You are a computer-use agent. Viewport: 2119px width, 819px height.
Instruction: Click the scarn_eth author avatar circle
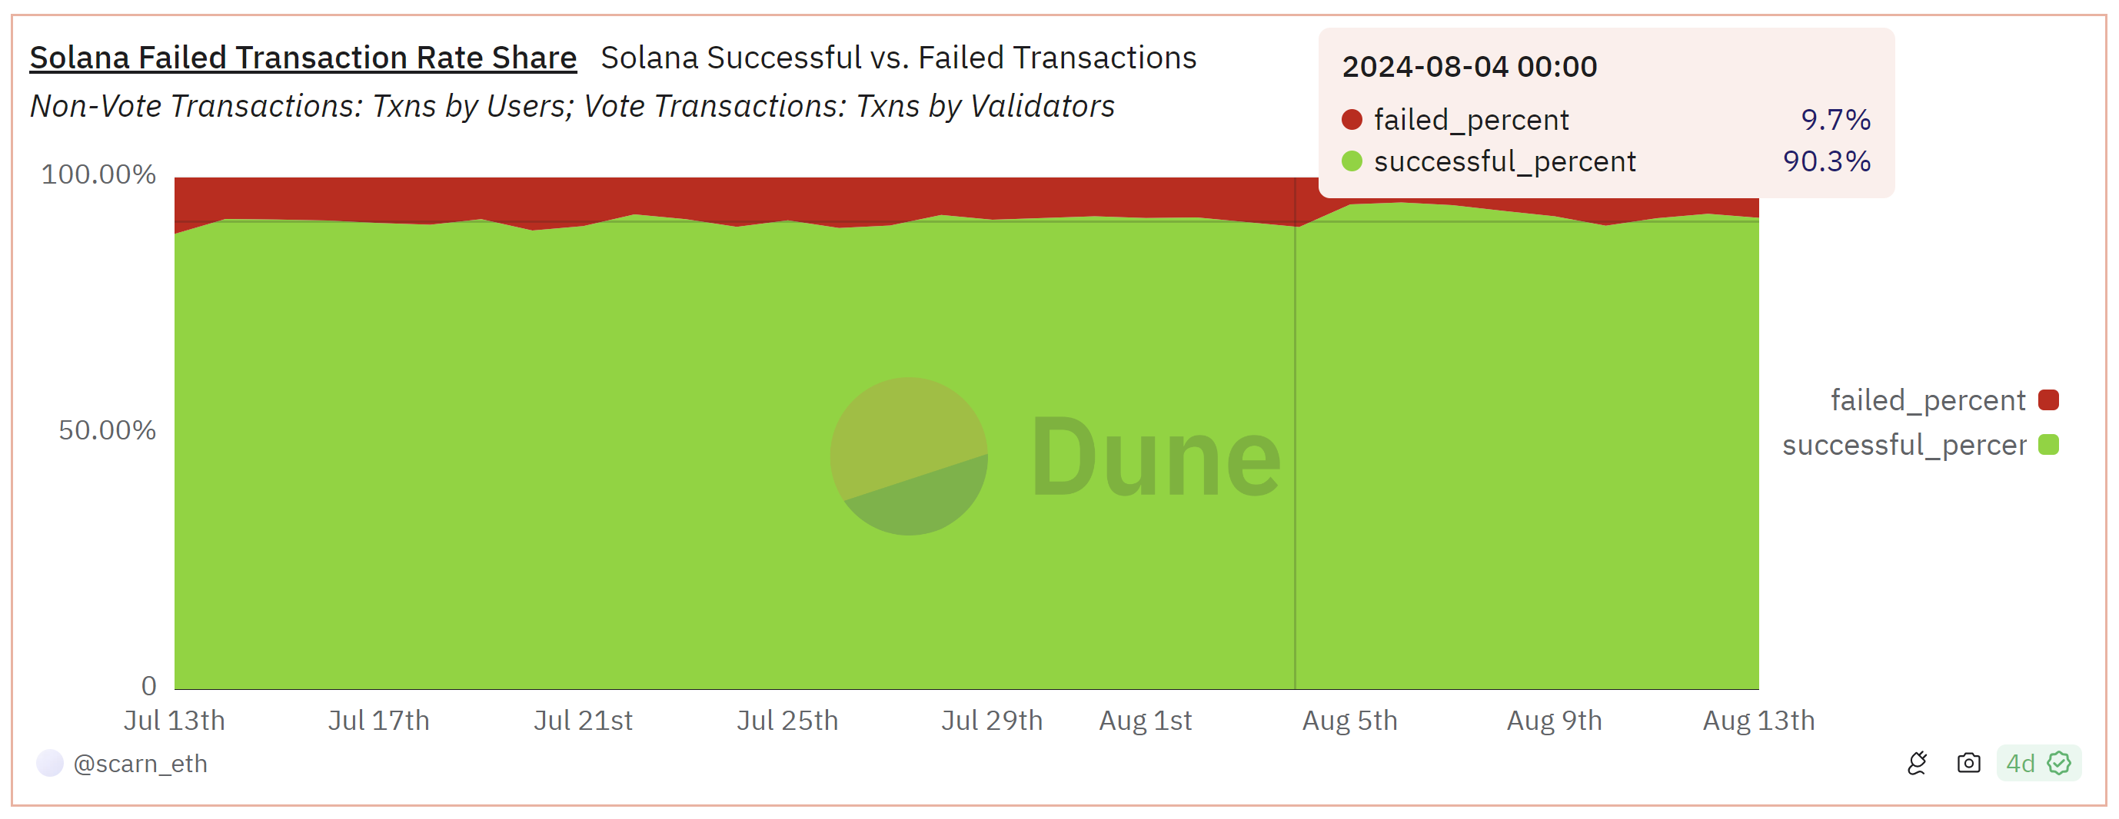(50, 763)
